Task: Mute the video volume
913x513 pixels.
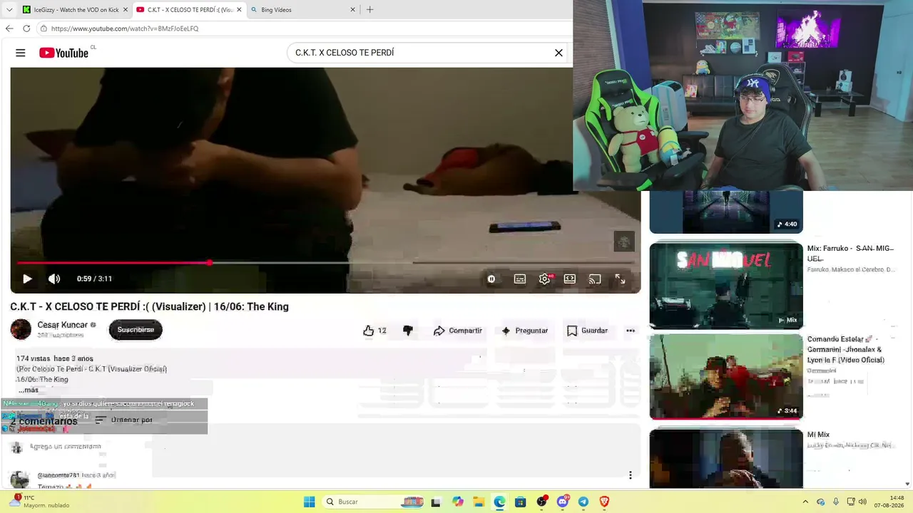Action: point(54,279)
